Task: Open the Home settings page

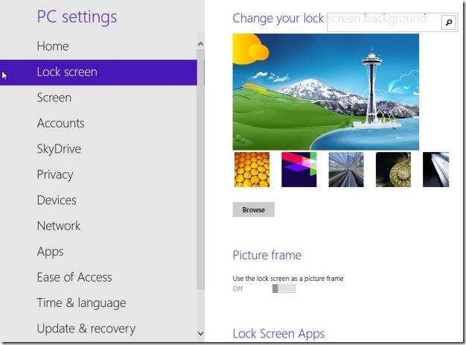Action: pyautogui.click(x=53, y=46)
